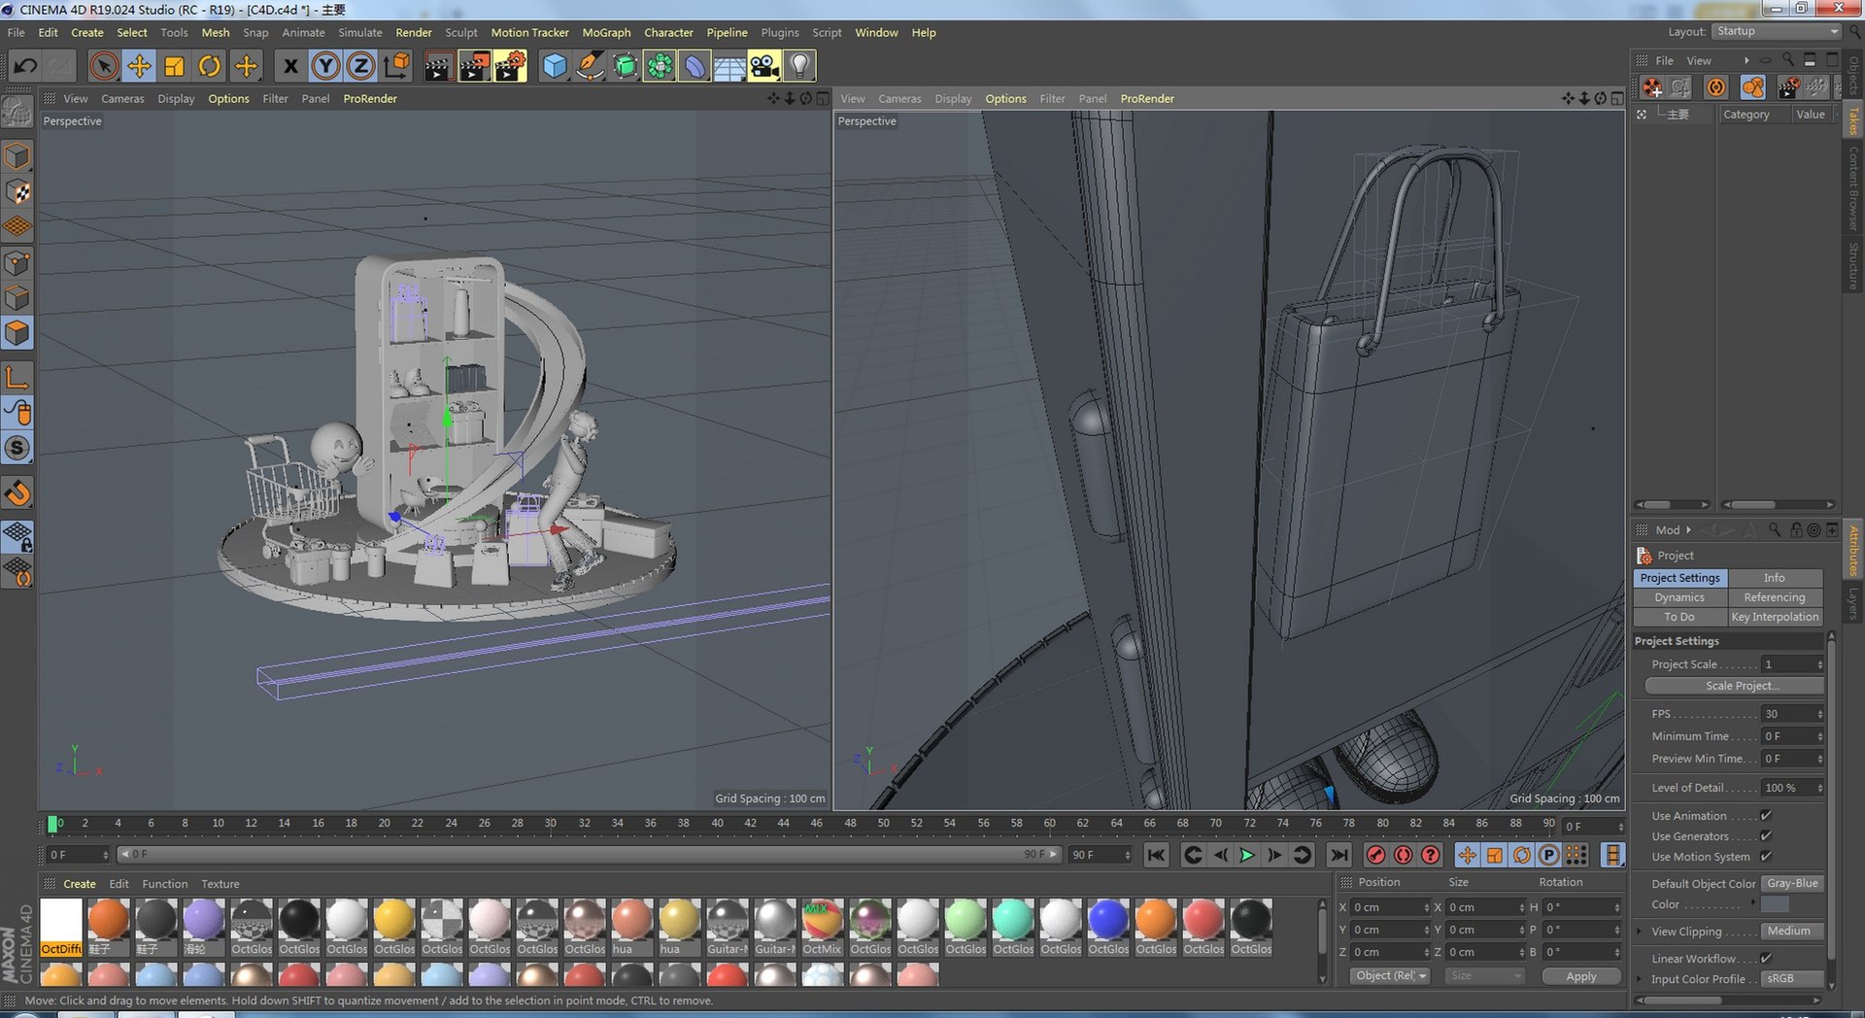The image size is (1865, 1018).
Task: Open the Subdivision Surface generator icon
Action: 625,66
